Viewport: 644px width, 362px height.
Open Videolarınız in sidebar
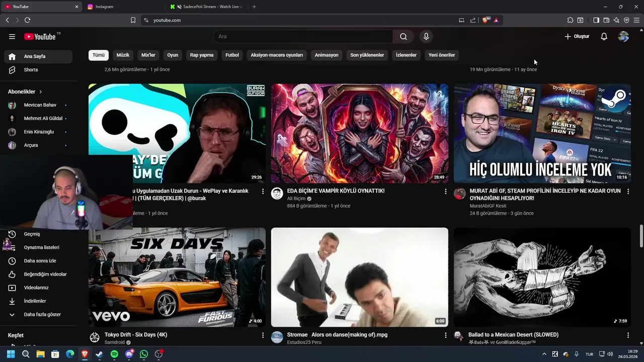[x=38, y=288]
